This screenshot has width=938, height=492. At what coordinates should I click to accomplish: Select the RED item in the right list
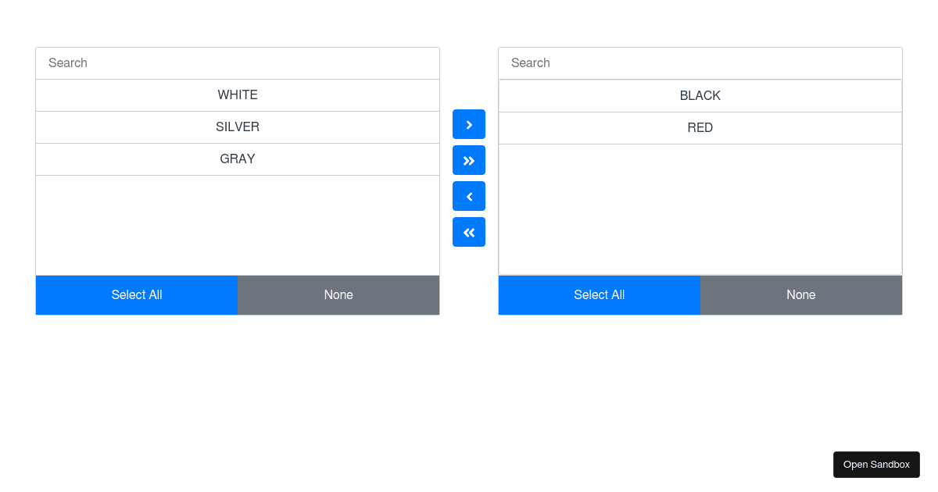coord(700,127)
